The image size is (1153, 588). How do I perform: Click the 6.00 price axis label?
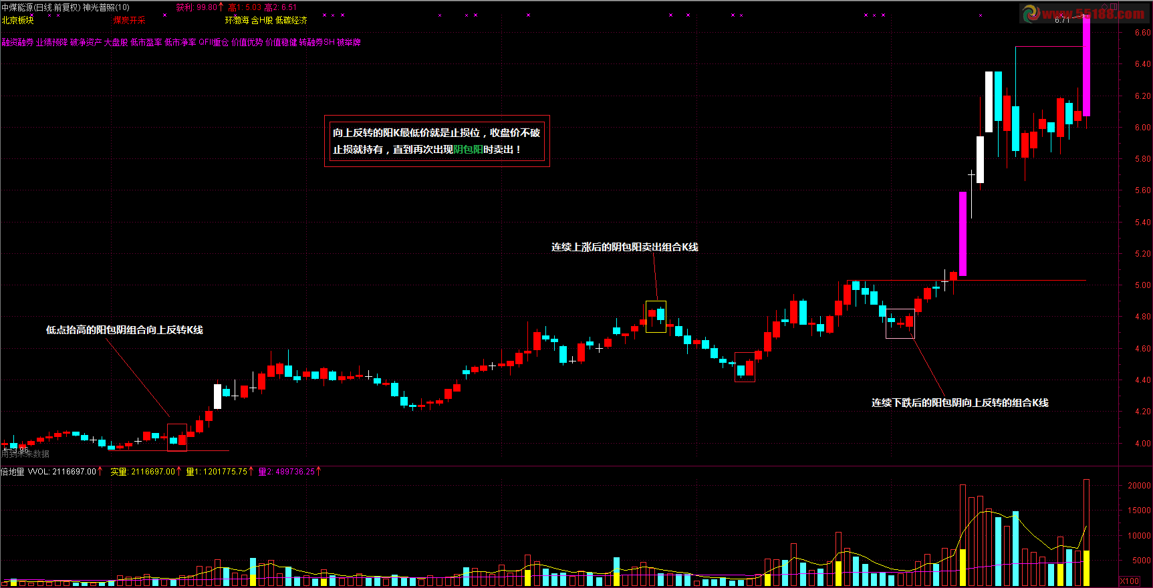point(1142,128)
